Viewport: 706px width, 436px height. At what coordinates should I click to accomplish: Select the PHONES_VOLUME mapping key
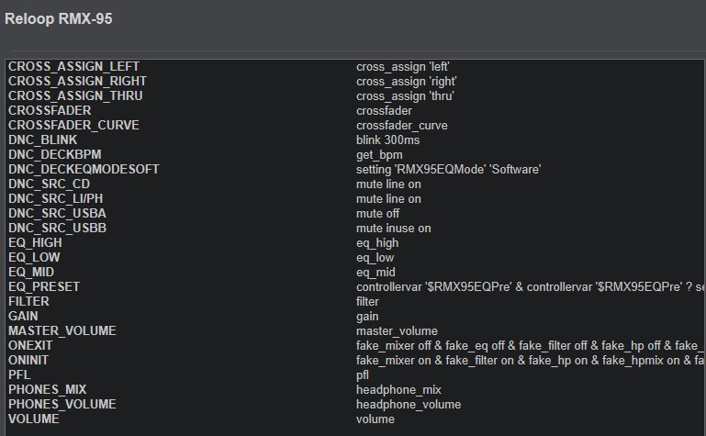(x=62, y=404)
